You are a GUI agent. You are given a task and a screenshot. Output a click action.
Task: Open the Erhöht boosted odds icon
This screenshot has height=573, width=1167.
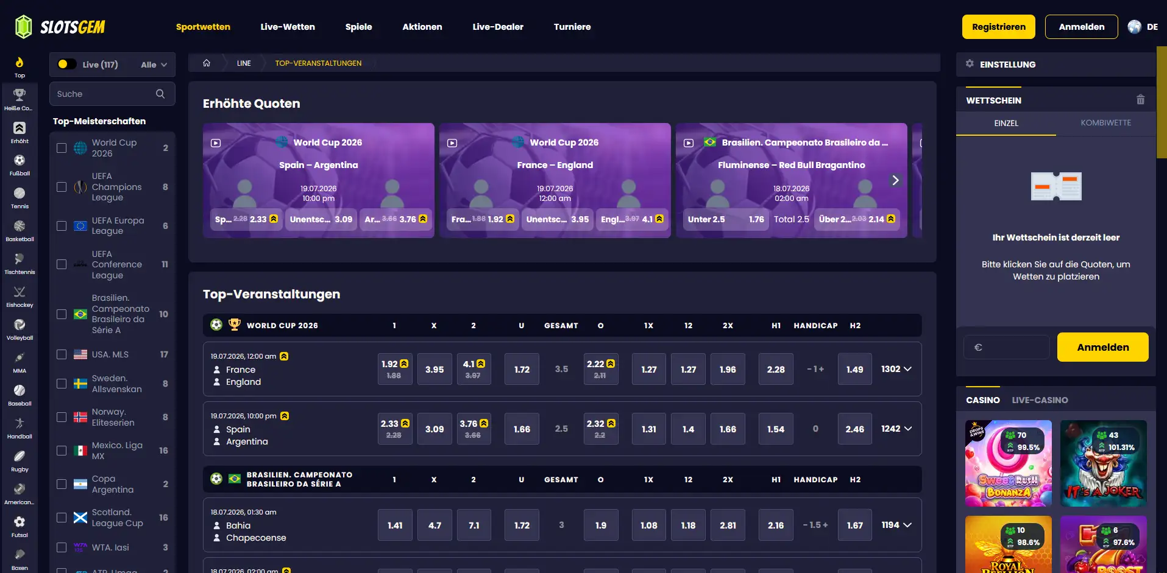(x=20, y=128)
